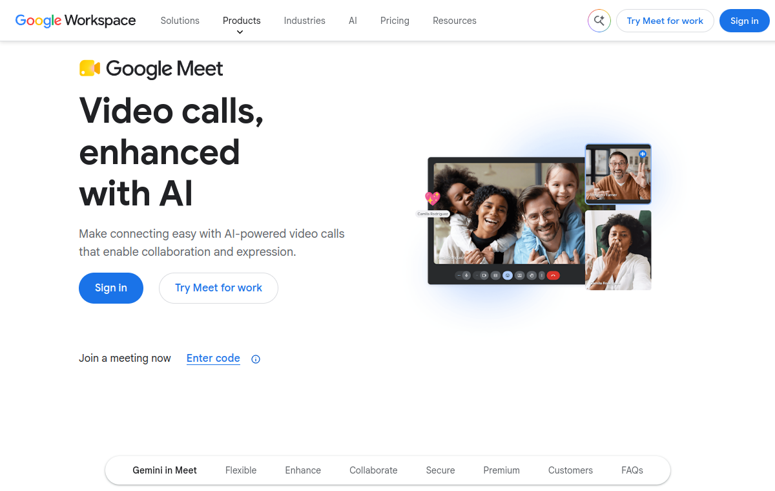Viewport: 775px width, 491px height.
Task: Select the Customers tab
Action: [x=570, y=470]
